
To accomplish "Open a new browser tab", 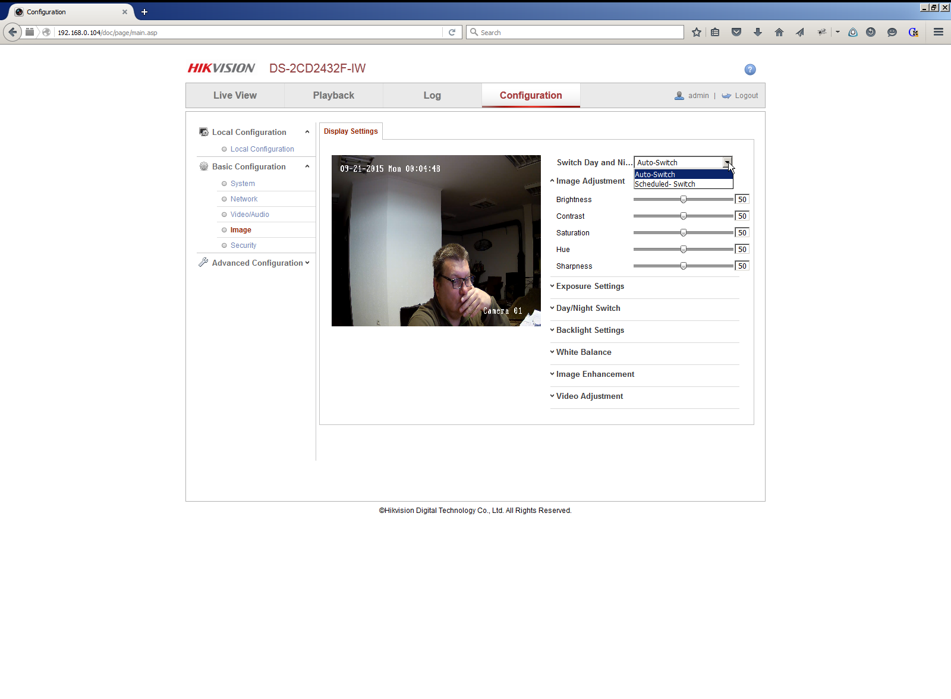I will [144, 12].
